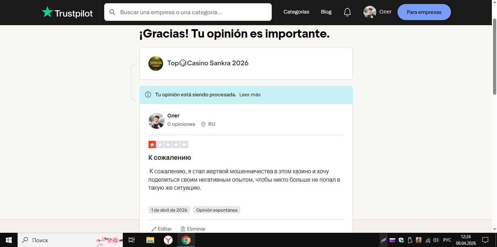
Task: Click the Para empresas button
Action: point(424,12)
